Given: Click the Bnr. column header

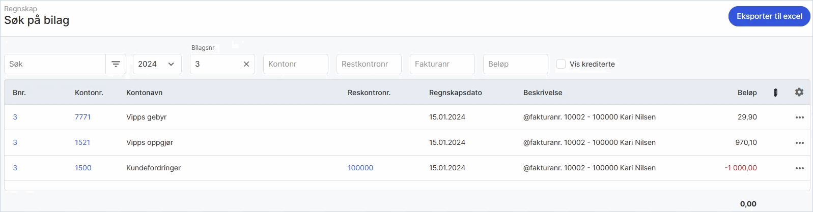Looking at the screenshot, I should click(19, 93).
